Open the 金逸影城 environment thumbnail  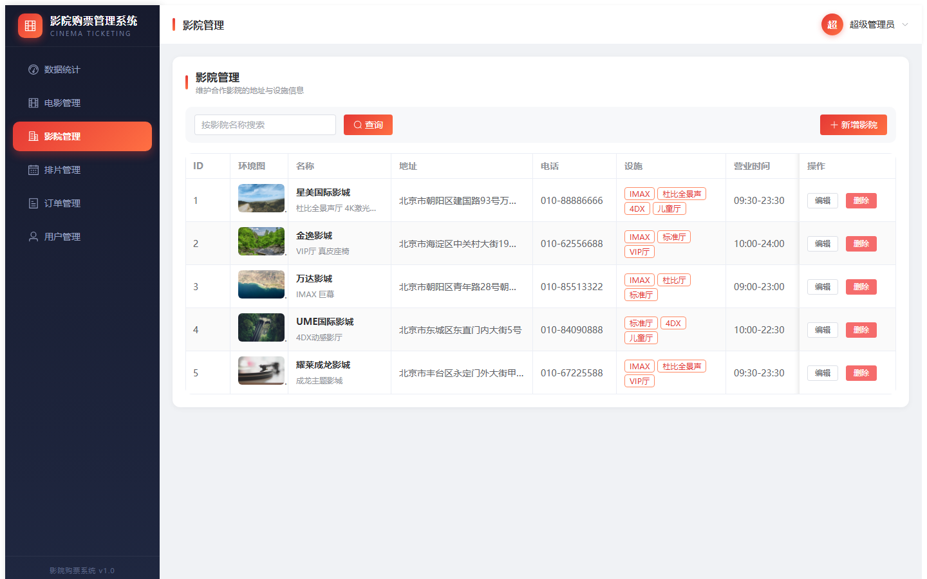click(x=261, y=241)
